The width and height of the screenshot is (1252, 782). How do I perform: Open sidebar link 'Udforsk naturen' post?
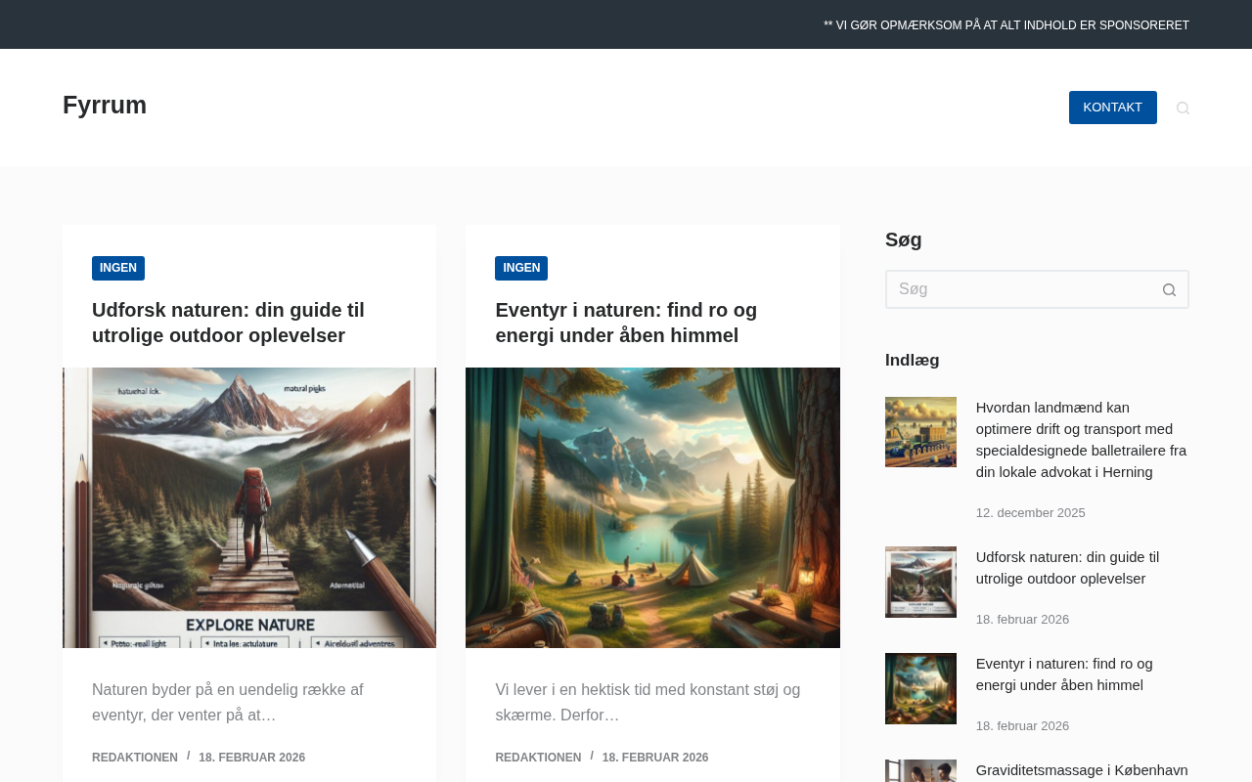coord(1068,568)
